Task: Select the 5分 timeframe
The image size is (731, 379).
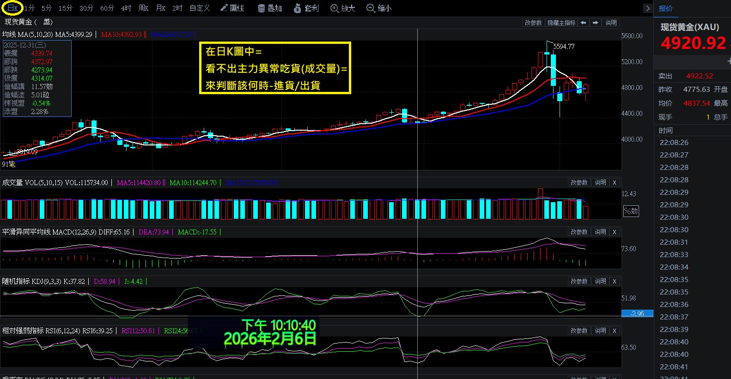Action: (46, 8)
